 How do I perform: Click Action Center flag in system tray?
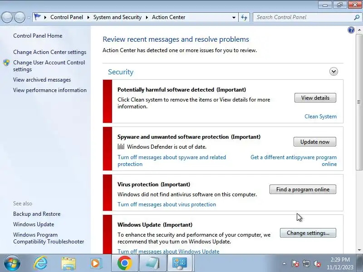(295, 263)
